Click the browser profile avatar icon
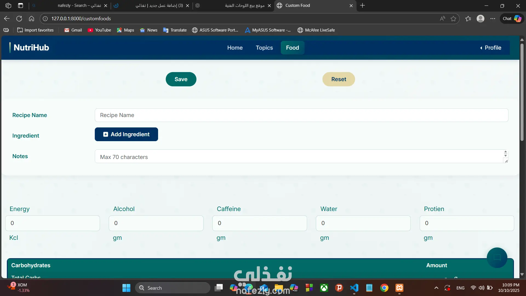This screenshot has height=296, width=526. click(481, 19)
